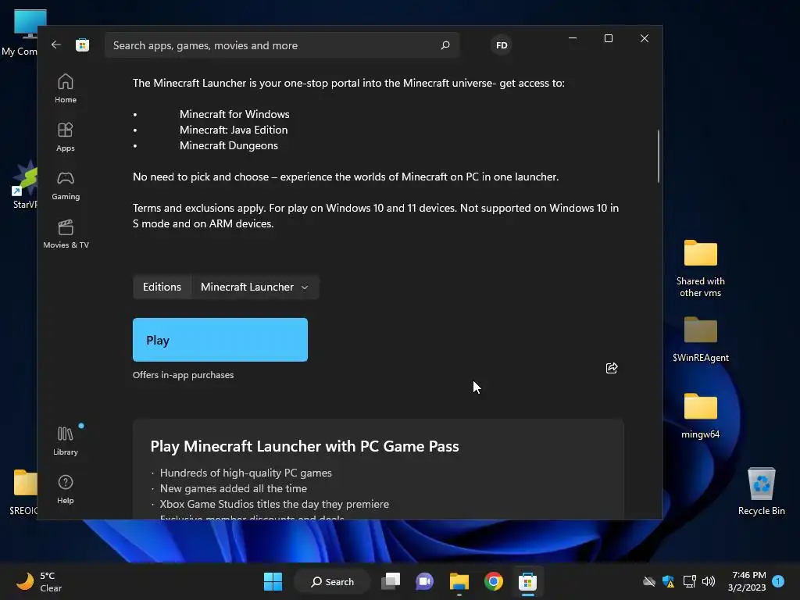Click the share icon for Minecraft Launcher

coord(612,368)
